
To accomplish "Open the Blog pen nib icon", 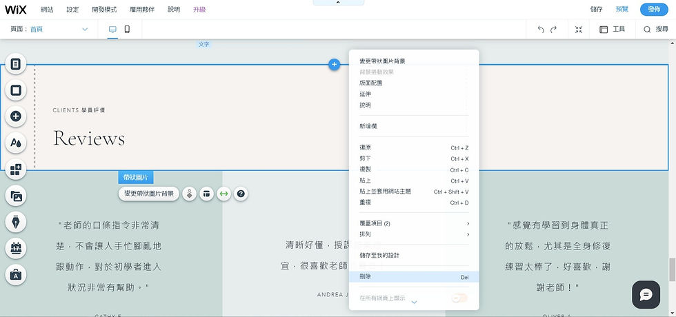I will 16,222.
